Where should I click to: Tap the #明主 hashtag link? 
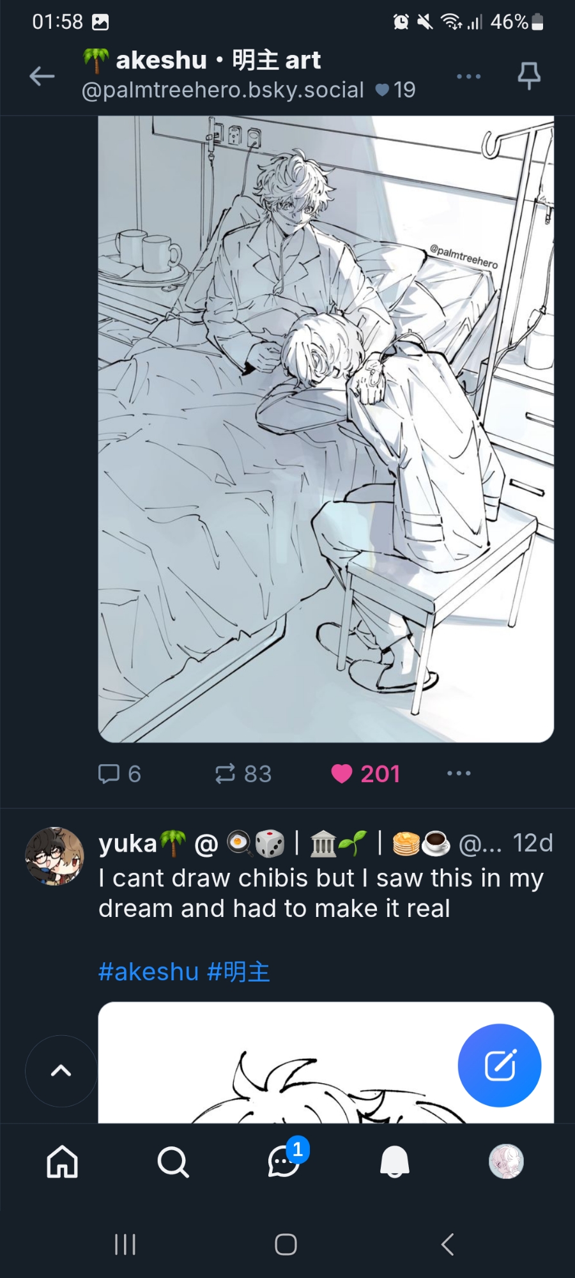[x=238, y=972]
